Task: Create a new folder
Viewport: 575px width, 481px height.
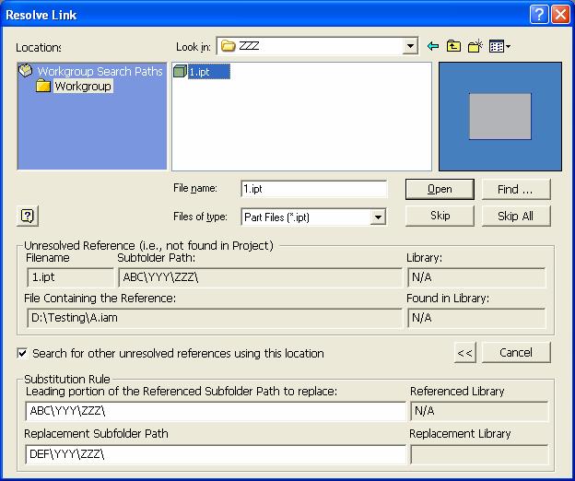Action: 475,46
